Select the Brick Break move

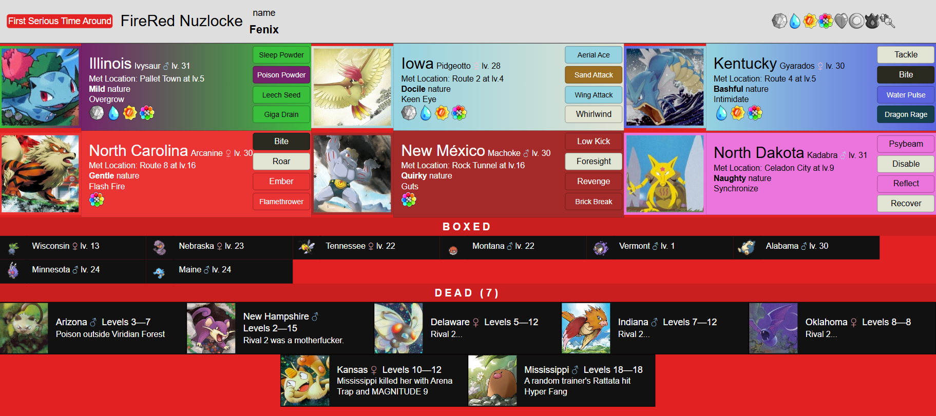pos(594,202)
